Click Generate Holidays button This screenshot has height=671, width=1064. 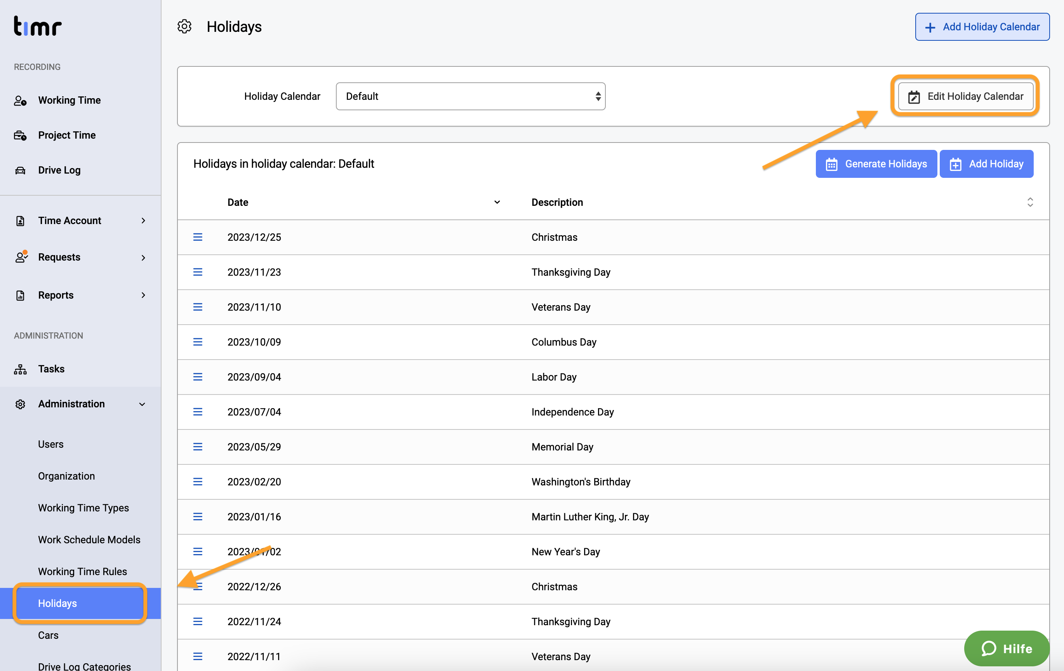(876, 164)
